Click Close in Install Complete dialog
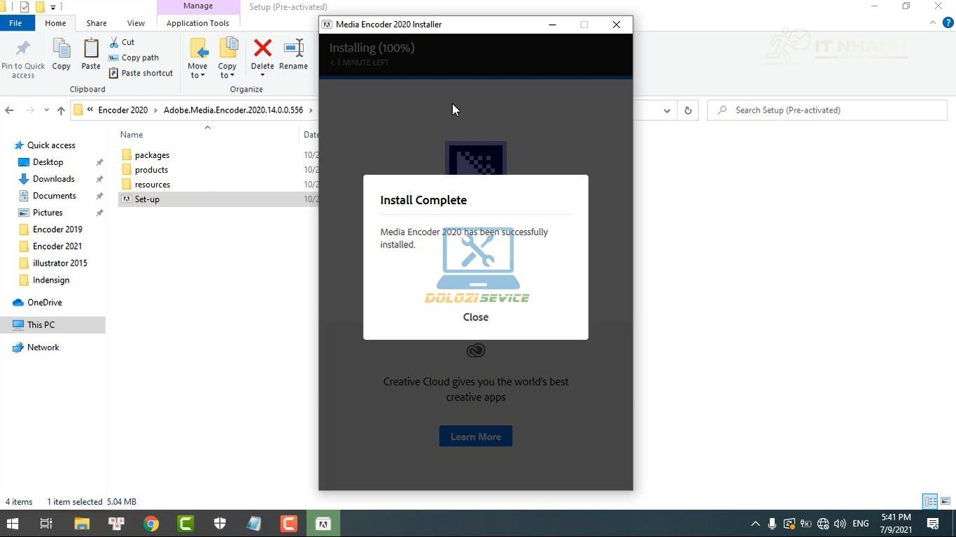This screenshot has height=537, width=956. pyautogui.click(x=475, y=317)
